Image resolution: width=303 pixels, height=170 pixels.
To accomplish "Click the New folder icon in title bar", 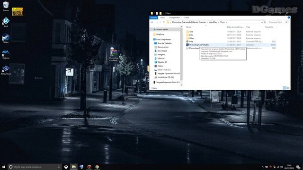I will (160, 13).
